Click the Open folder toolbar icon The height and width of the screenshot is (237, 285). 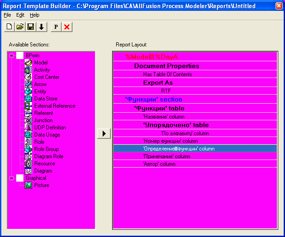click(x=20, y=27)
